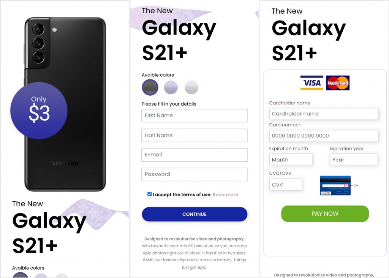Focus the First Name field
This screenshot has width=389, height=278.
[x=194, y=115]
